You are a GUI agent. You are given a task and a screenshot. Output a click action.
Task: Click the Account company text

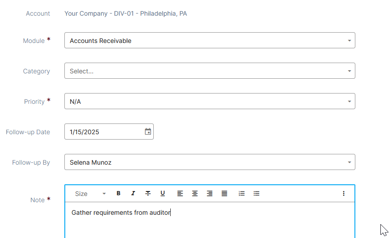126,13
